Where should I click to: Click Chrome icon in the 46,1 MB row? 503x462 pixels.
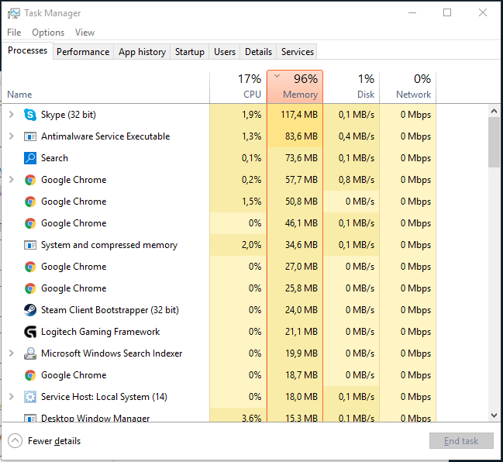click(x=30, y=223)
